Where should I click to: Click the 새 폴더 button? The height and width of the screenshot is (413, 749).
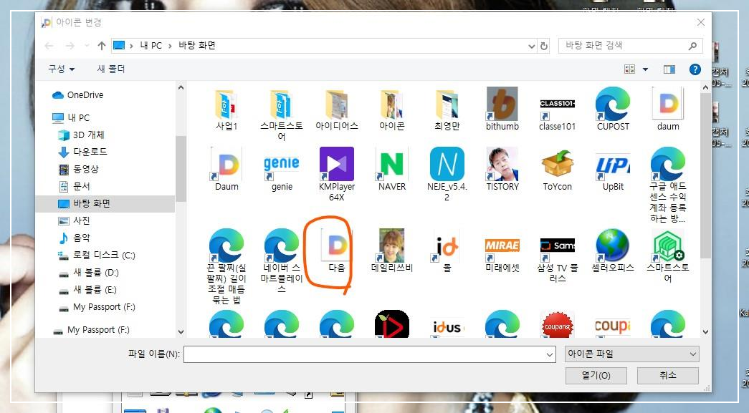pyautogui.click(x=111, y=69)
